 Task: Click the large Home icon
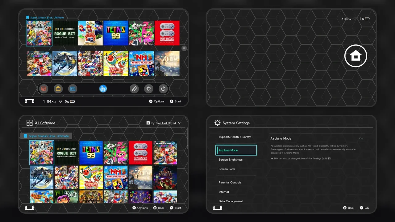pyautogui.click(x=355, y=56)
